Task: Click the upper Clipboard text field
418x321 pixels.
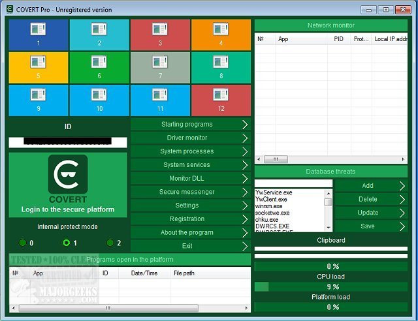Action: click(331, 249)
